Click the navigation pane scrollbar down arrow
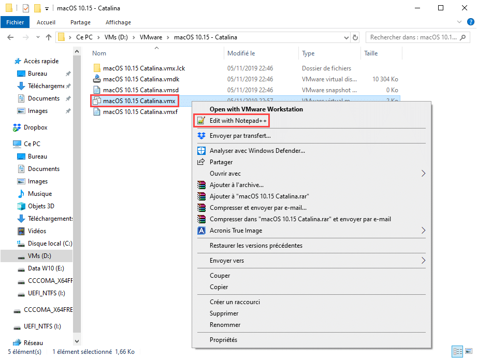 pos(77,341)
